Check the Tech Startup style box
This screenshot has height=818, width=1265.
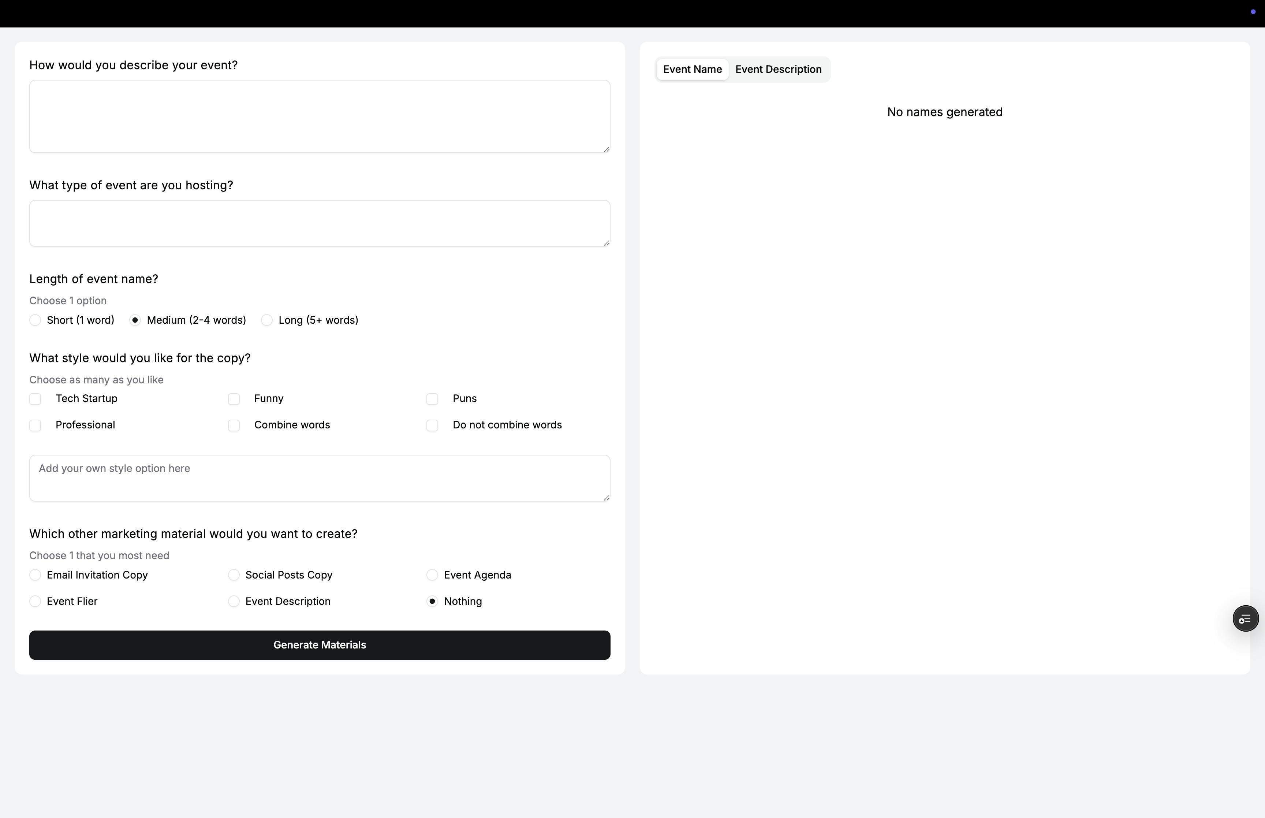(35, 399)
